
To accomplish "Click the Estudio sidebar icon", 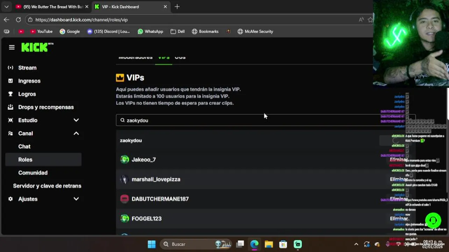I will coord(10,120).
